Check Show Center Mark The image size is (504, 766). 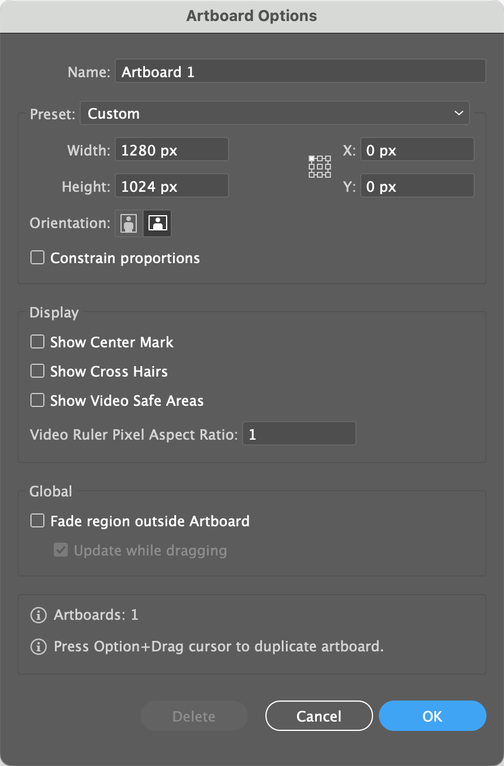(37, 341)
